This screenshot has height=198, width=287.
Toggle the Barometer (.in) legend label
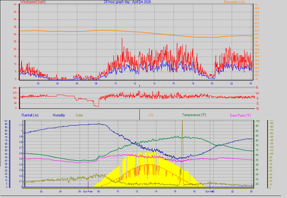pos(234,2)
